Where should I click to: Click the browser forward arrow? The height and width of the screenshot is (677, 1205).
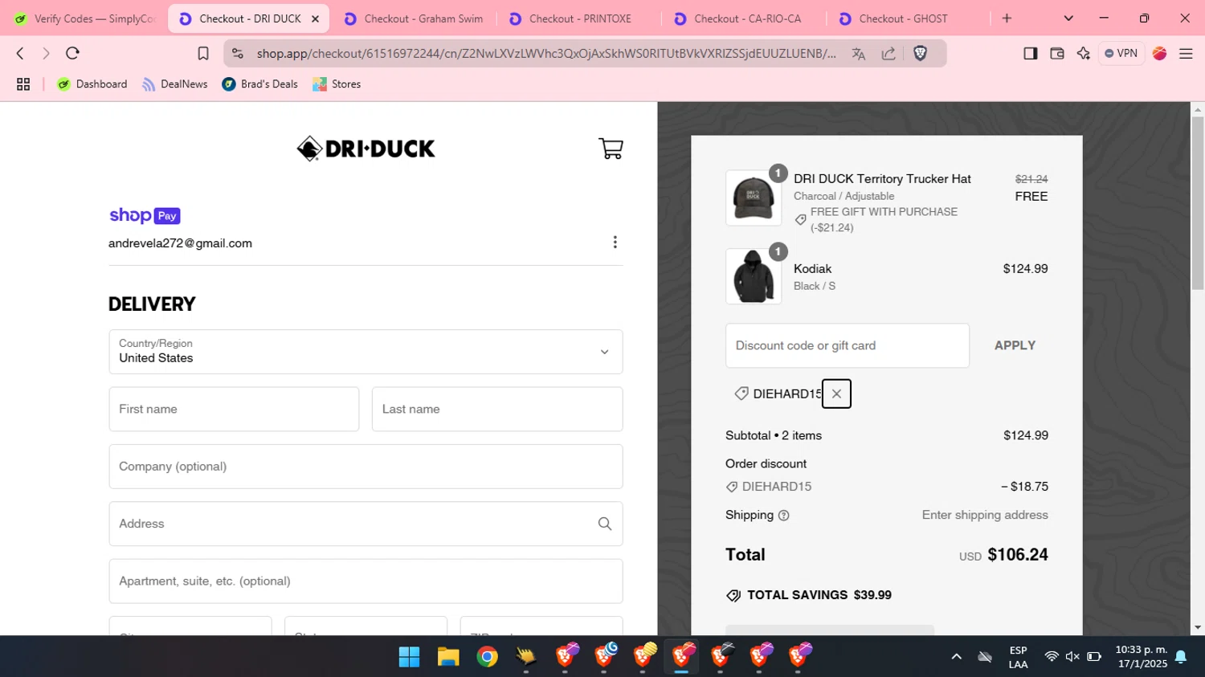click(x=46, y=53)
